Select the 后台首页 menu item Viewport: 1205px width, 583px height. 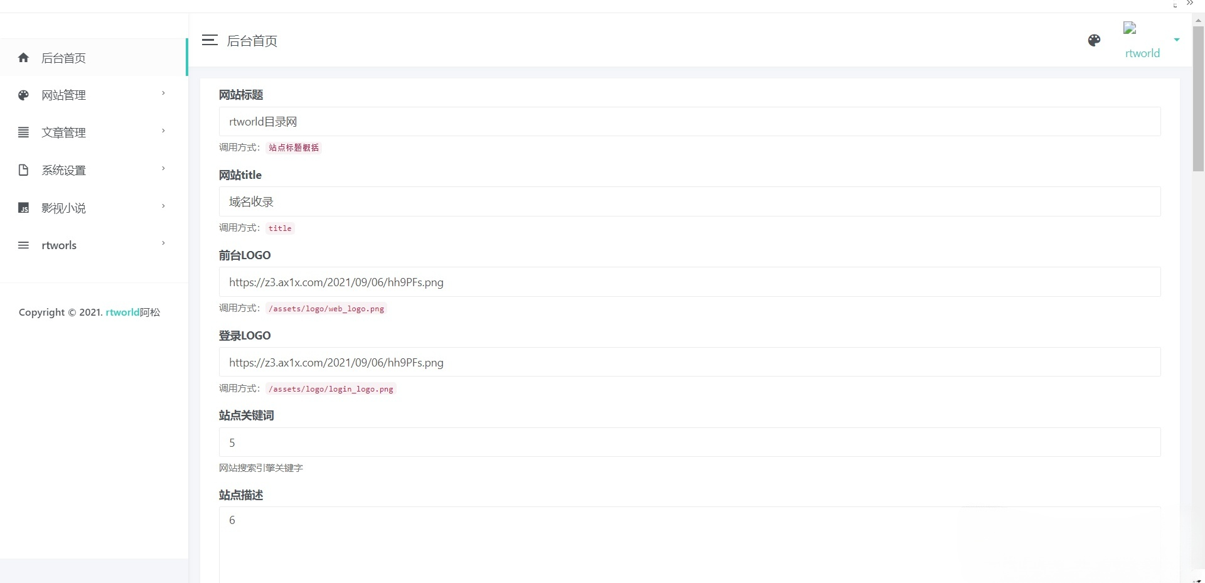[63, 58]
